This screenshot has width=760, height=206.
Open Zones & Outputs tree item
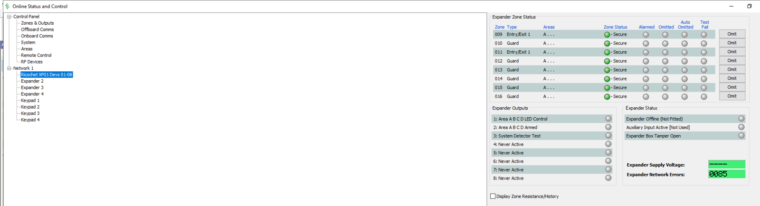38,23
